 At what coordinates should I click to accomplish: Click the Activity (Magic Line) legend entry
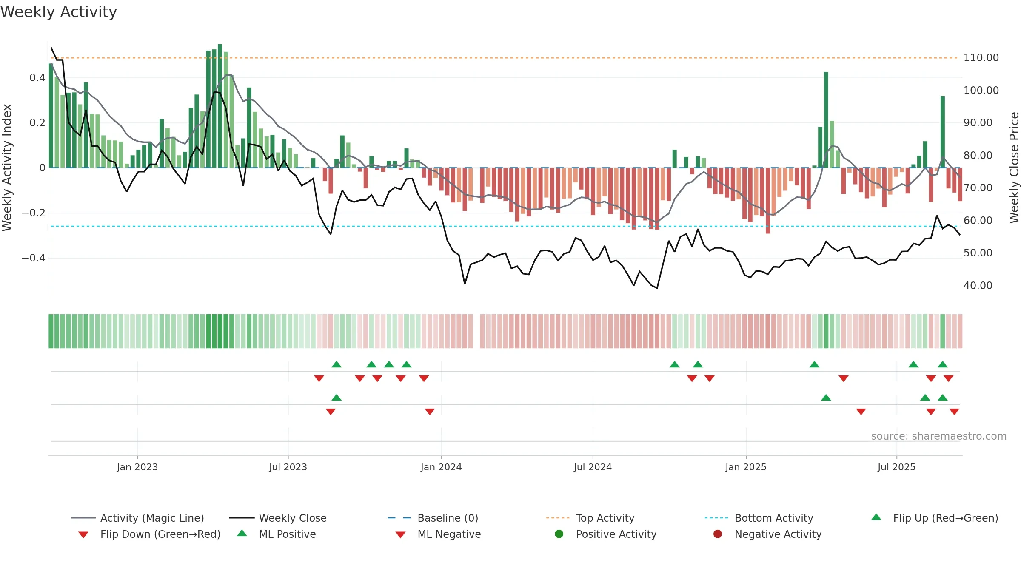point(137,518)
